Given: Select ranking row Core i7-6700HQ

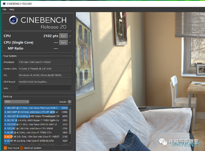Looking at the screenshot, I should click(x=36, y=141).
